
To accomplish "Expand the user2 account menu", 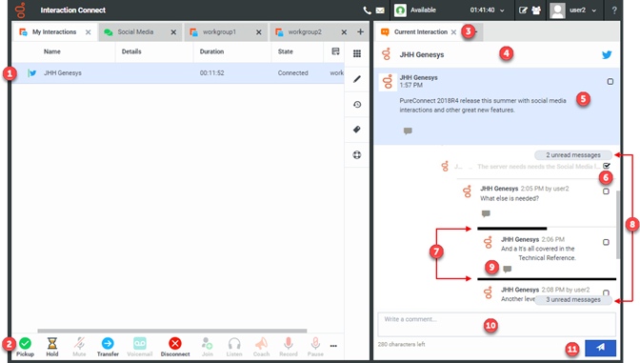I will pos(593,10).
